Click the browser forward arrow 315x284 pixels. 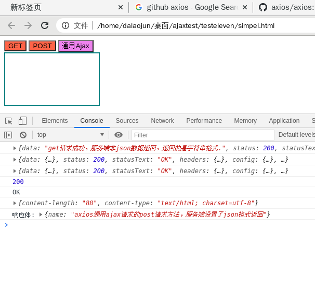coord(28,25)
